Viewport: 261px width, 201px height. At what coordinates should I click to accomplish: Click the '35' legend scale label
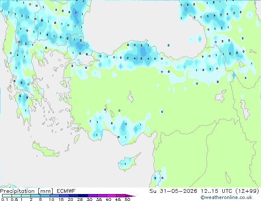[99, 199]
